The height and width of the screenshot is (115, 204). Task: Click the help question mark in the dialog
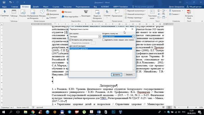pyautogui.click(x=126, y=29)
